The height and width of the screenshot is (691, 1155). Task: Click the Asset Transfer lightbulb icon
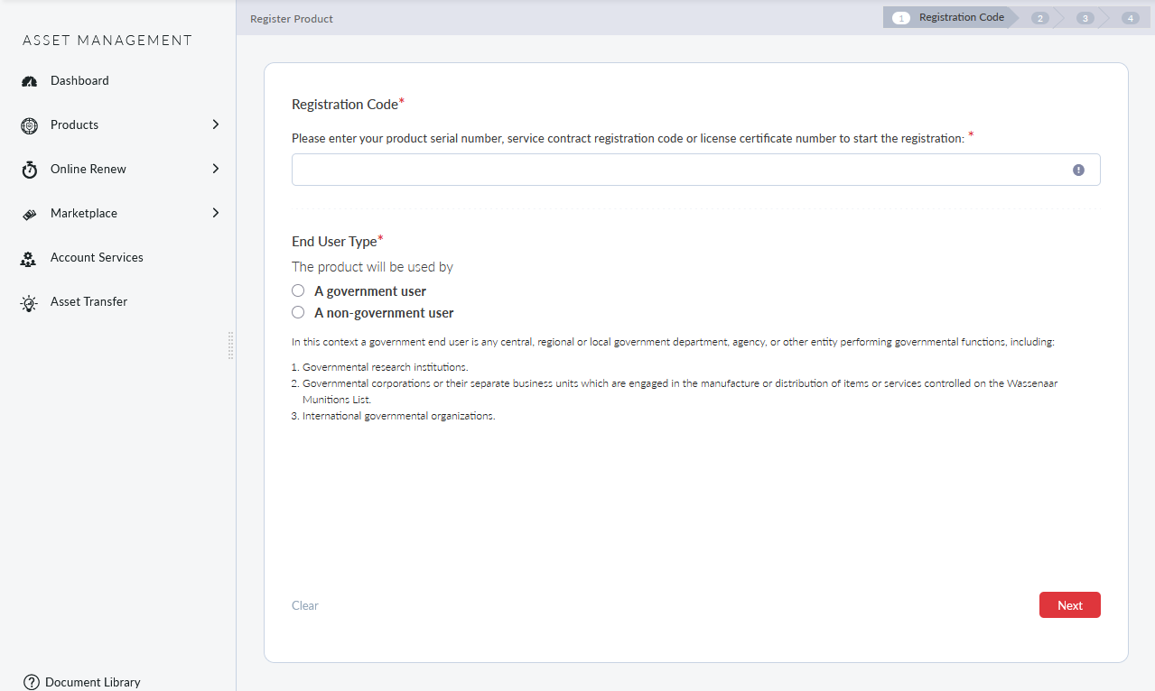[29, 303]
